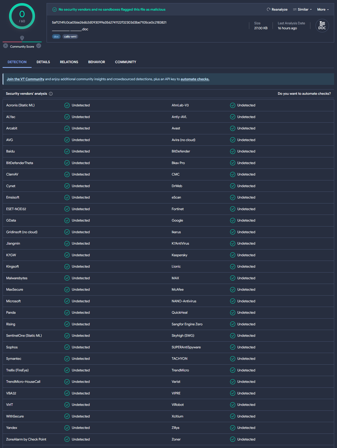
Task: Click the 'SentinelOne (Static ML)' vendor name
Action: point(24,336)
